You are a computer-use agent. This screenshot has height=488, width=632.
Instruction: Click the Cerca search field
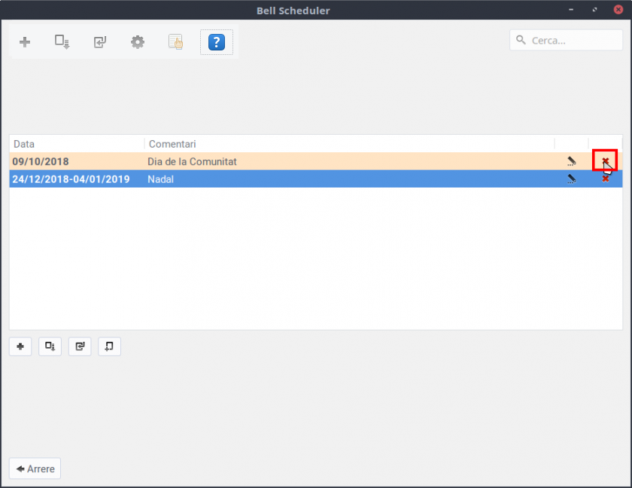[x=572, y=41]
